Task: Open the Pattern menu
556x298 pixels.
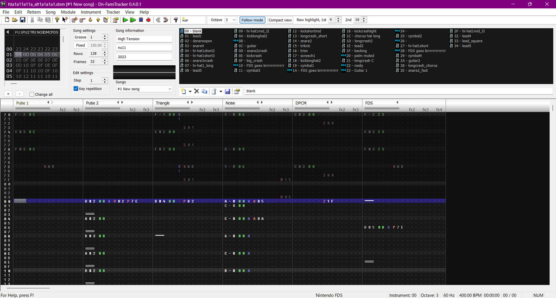Action: (x=34, y=12)
